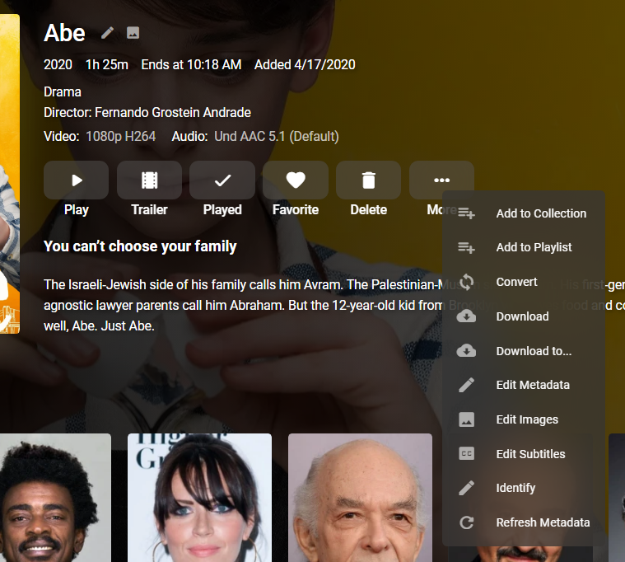Open director Fernando Grostein Andrade link
625x562 pixels.
click(x=173, y=112)
